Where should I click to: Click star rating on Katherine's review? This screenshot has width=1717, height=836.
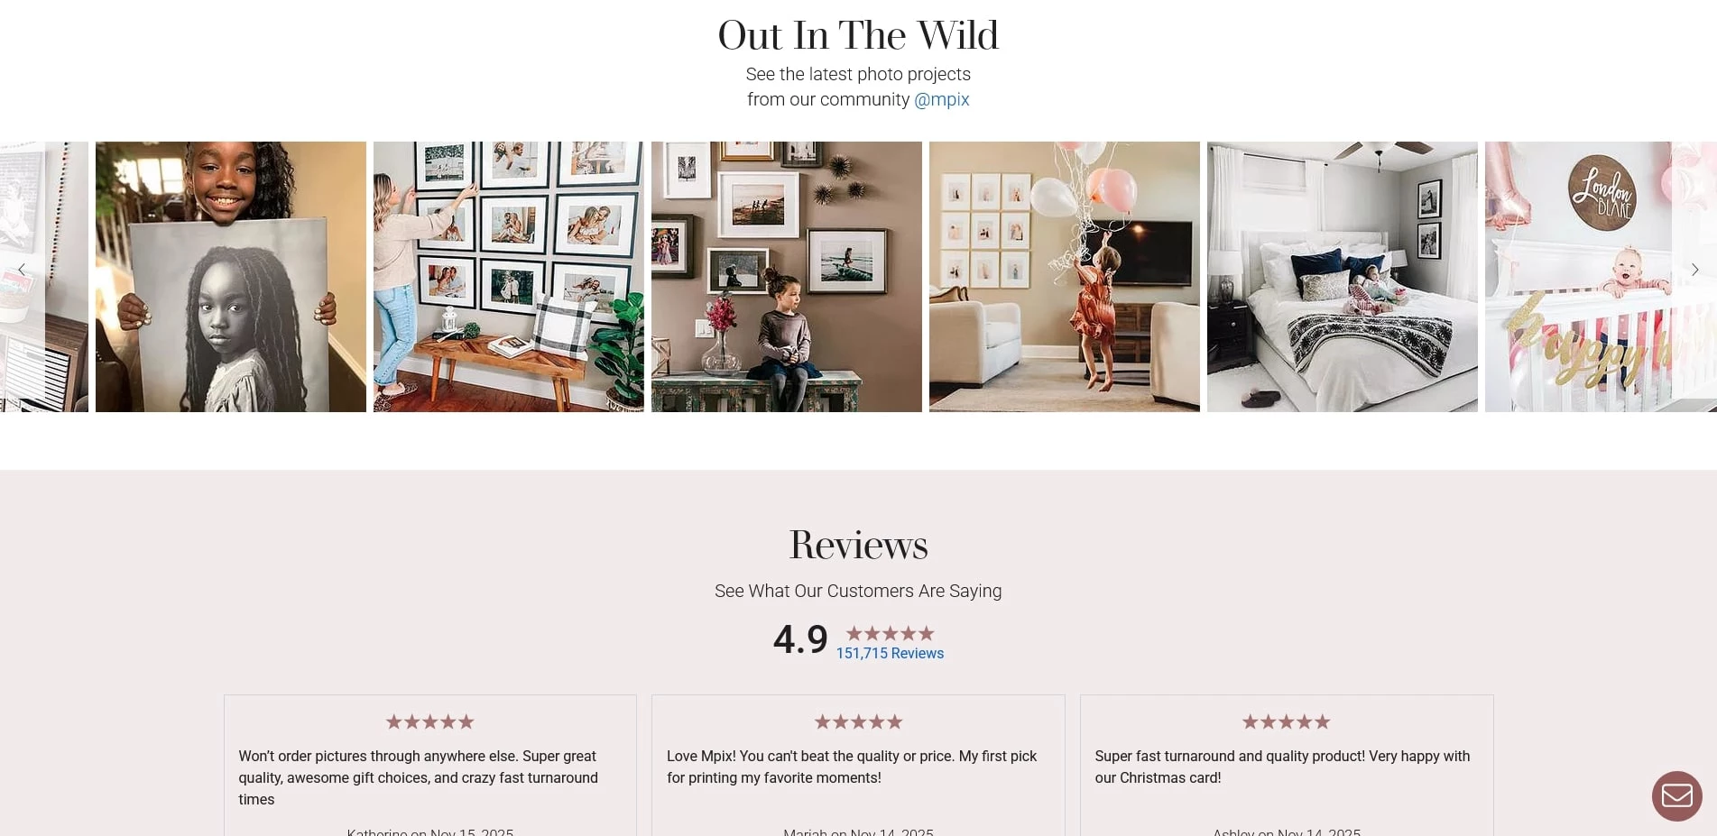point(430,721)
